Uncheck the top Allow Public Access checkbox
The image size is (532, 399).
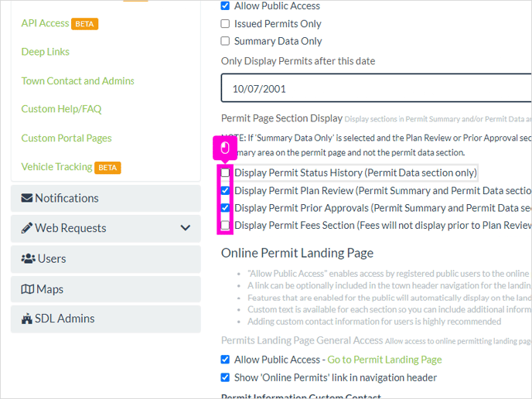click(x=225, y=5)
